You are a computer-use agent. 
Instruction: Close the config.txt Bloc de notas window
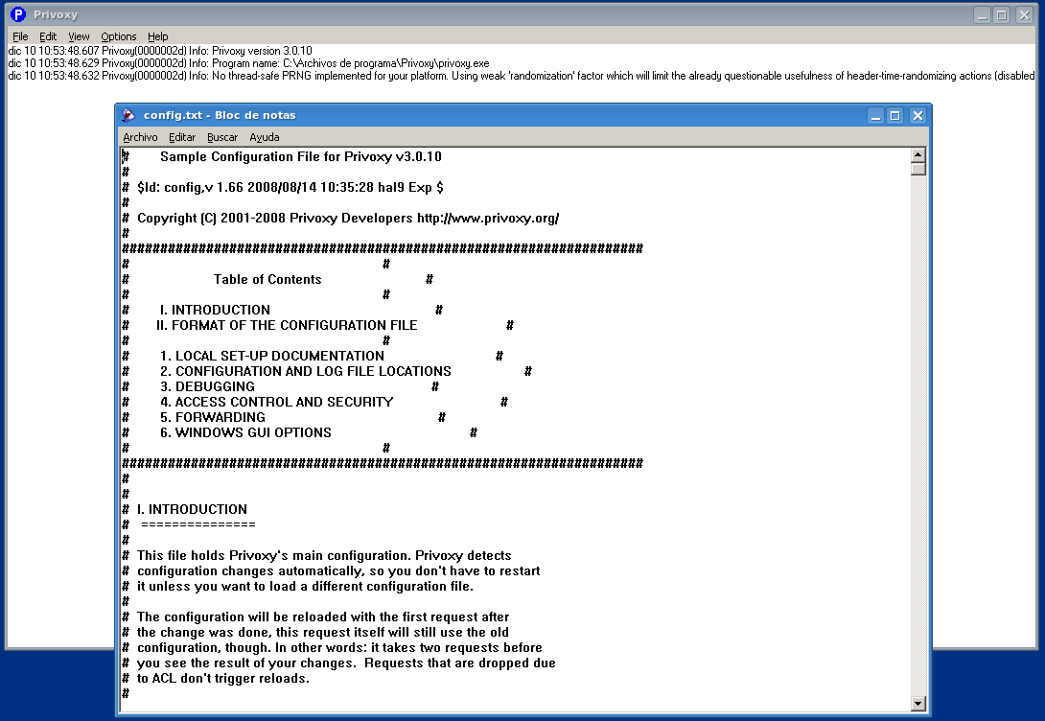coord(917,116)
